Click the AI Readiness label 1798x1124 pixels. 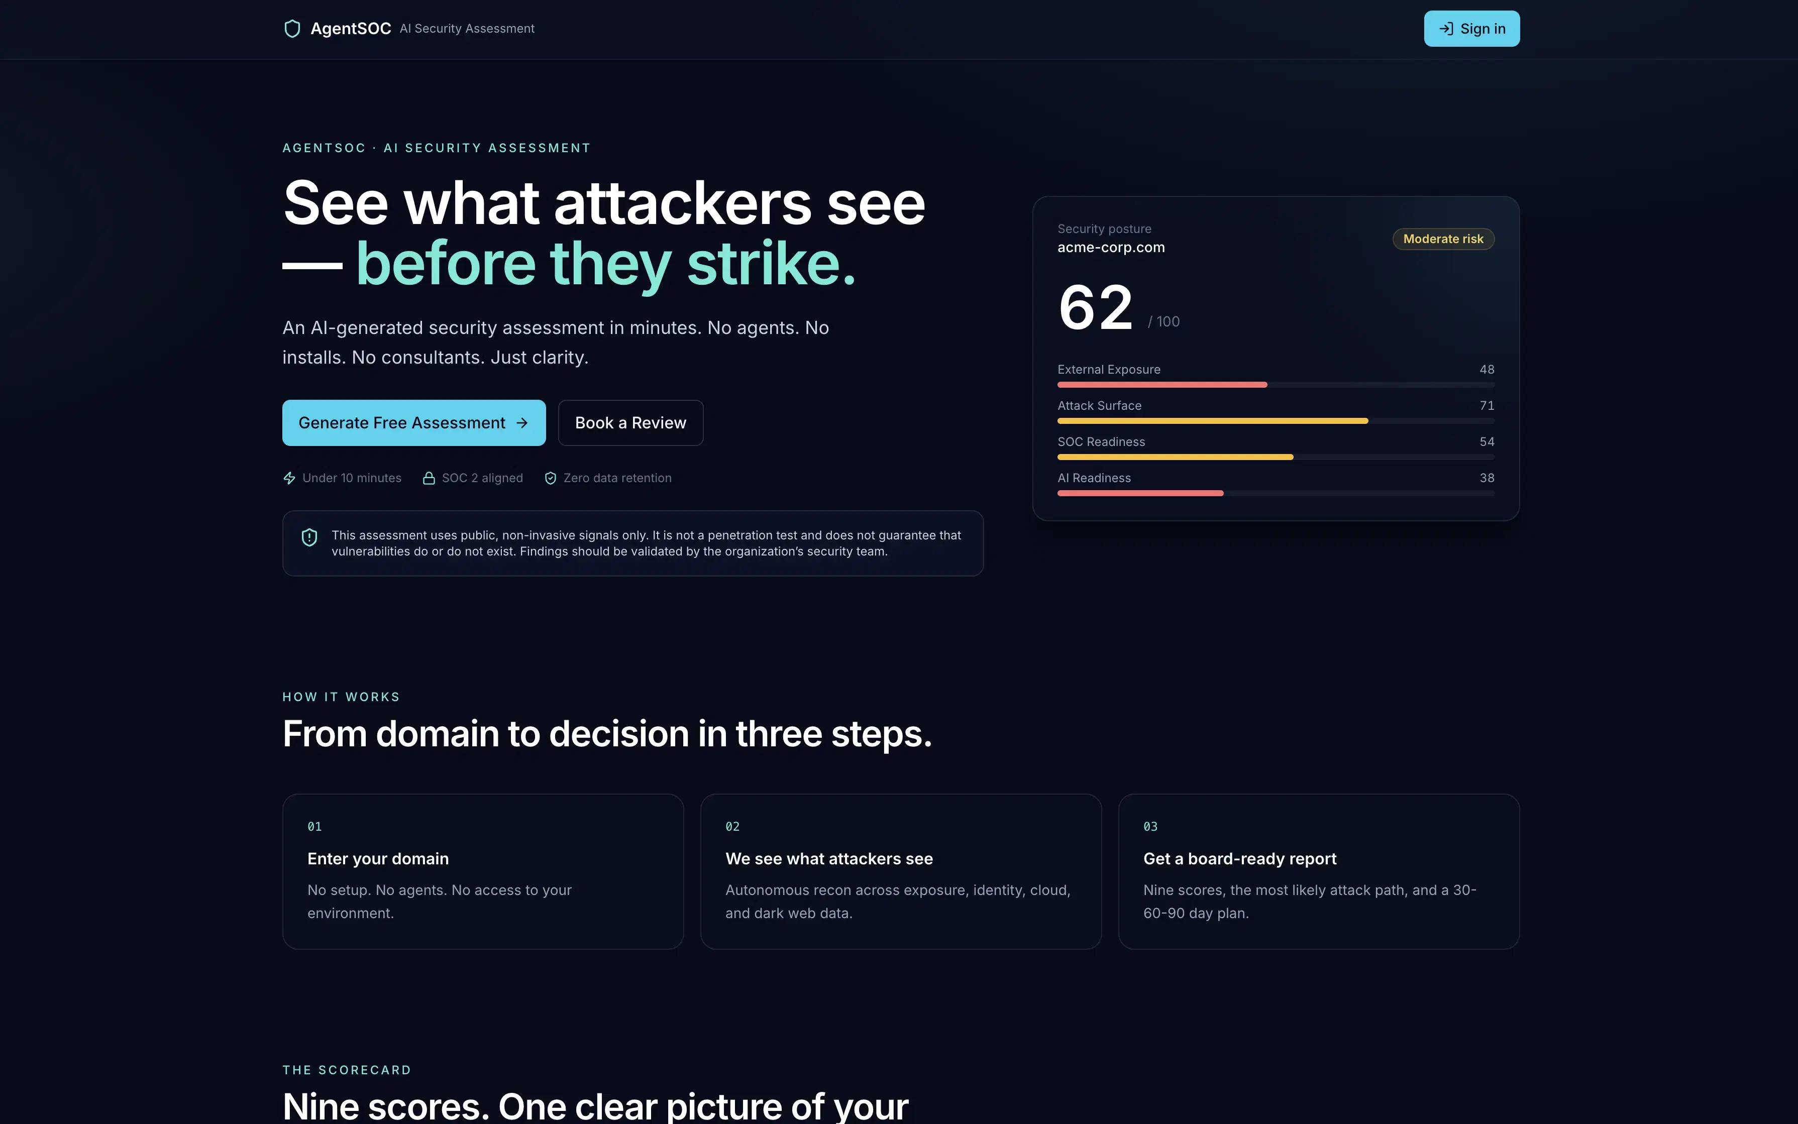pyautogui.click(x=1094, y=478)
